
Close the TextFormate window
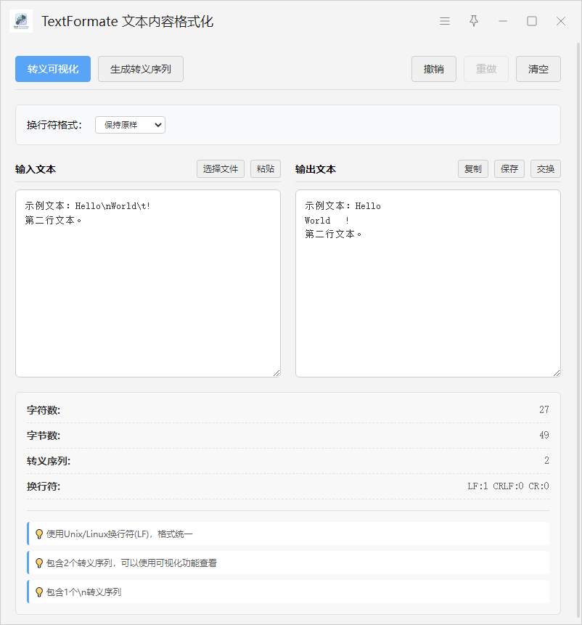tap(561, 22)
